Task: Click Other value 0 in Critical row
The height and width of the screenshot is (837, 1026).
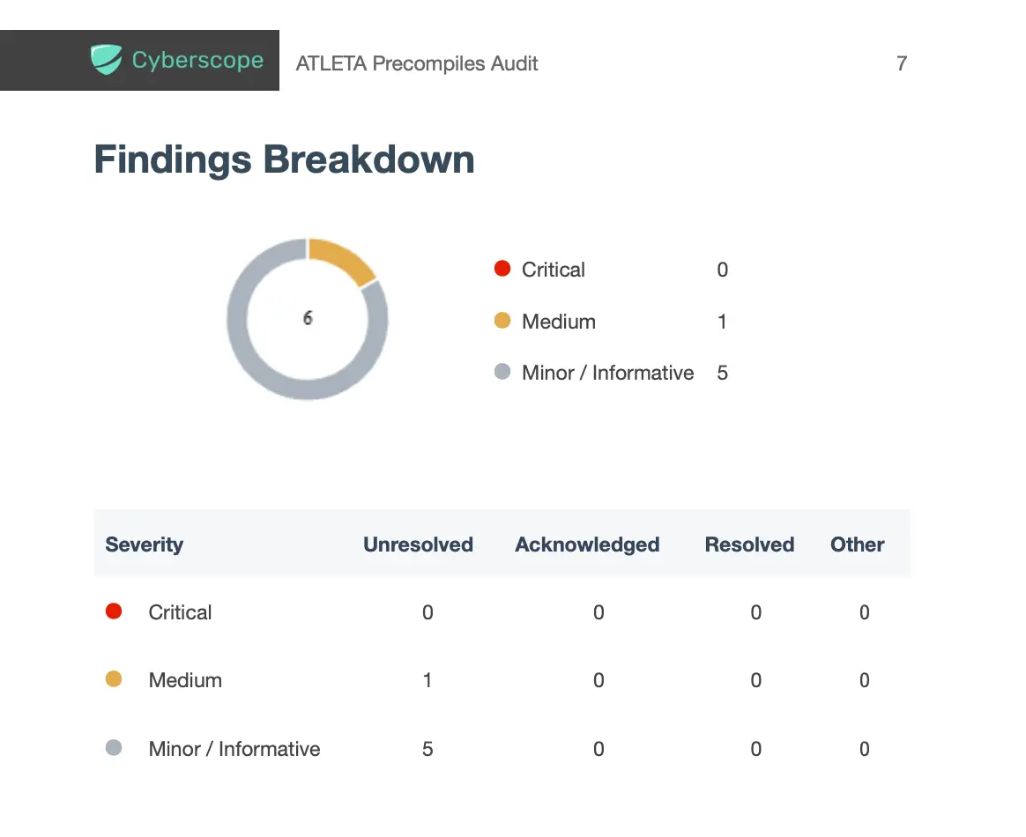Action: tap(865, 612)
